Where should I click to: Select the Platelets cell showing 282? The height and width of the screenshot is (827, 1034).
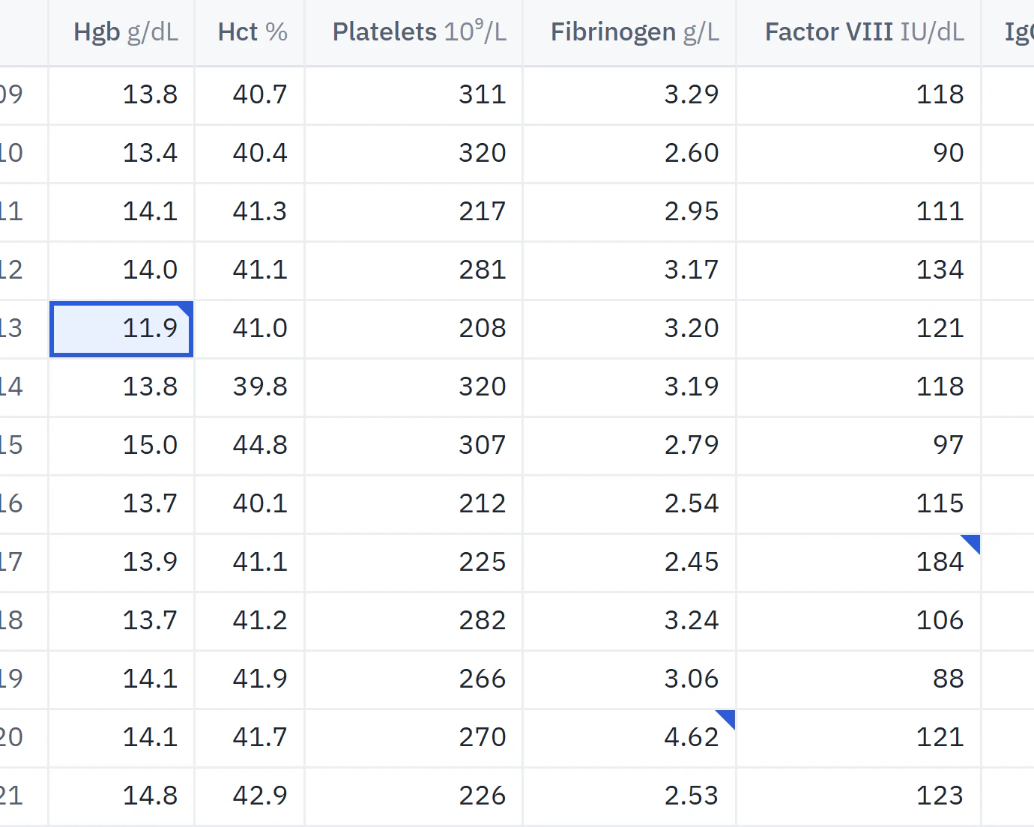pos(414,621)
